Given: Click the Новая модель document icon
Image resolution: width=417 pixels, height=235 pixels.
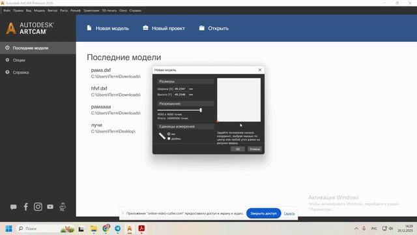Looking at the screenshot, I should click(x=89, y=28).
